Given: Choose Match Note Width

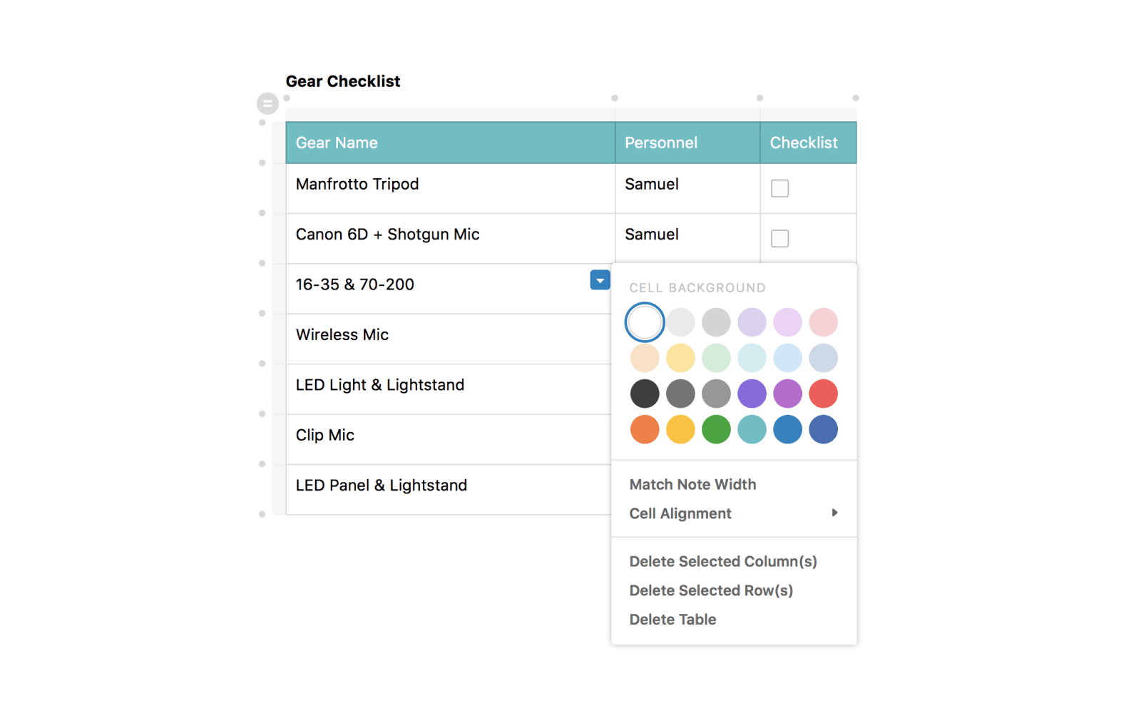Looking at the screenshot, I should pyautogui.click(x=692, y=485).
